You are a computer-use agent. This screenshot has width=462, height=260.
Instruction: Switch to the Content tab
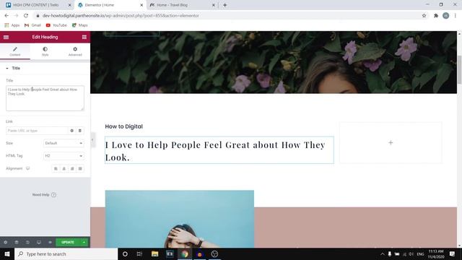click(x=15, y=51)
